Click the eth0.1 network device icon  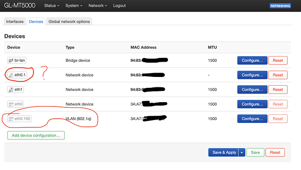pyautogui.click(x=11, y=75)
